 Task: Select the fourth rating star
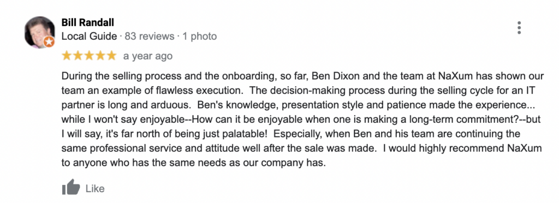pos(100,56)
